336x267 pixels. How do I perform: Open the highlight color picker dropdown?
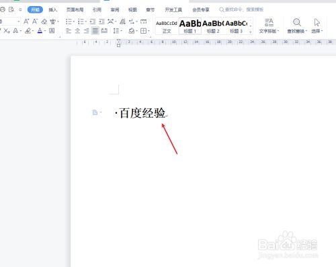[x=33, y=31]
